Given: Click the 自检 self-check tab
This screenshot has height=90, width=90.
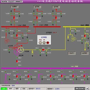Looking at the screenshot, I should (24, 89).
